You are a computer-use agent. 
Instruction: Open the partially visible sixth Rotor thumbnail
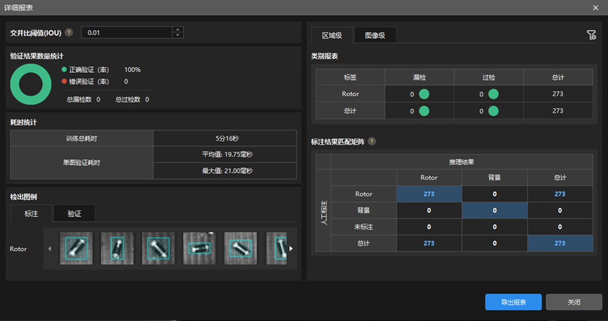276,248
